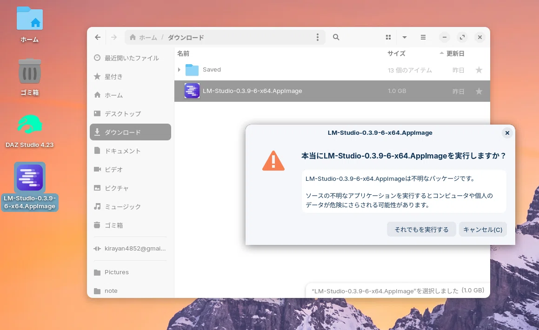This screenshot has height=330, width=539.
Task: Open kirayan4852@gmai... account in sidebar
Action: [x=130, y=249]
